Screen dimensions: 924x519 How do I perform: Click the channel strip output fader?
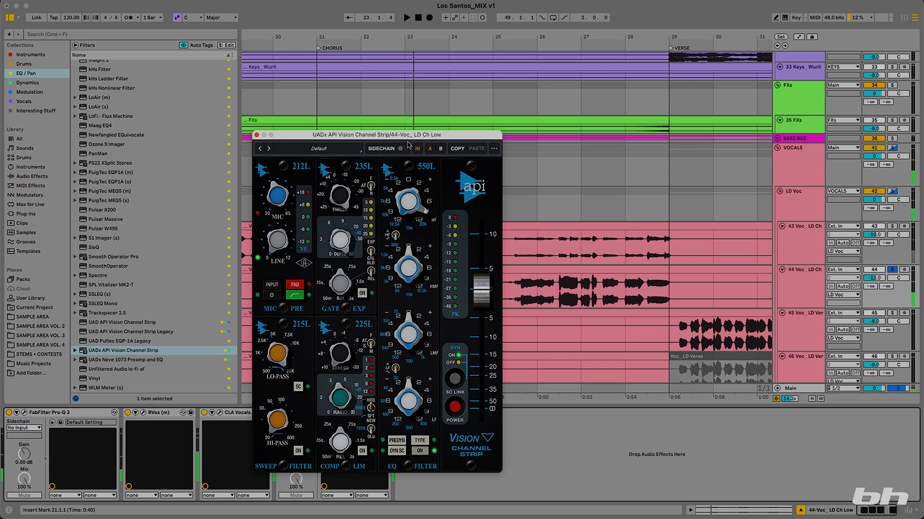481,290
